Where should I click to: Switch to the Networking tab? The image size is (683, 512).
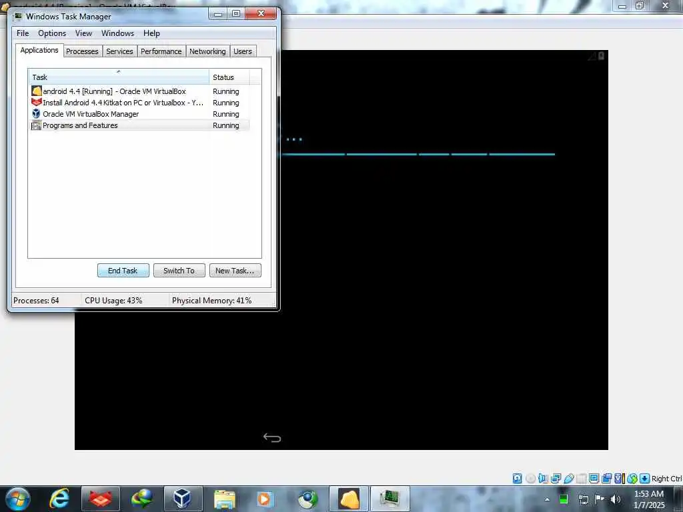pyautogui.click(x=208, y=51)
